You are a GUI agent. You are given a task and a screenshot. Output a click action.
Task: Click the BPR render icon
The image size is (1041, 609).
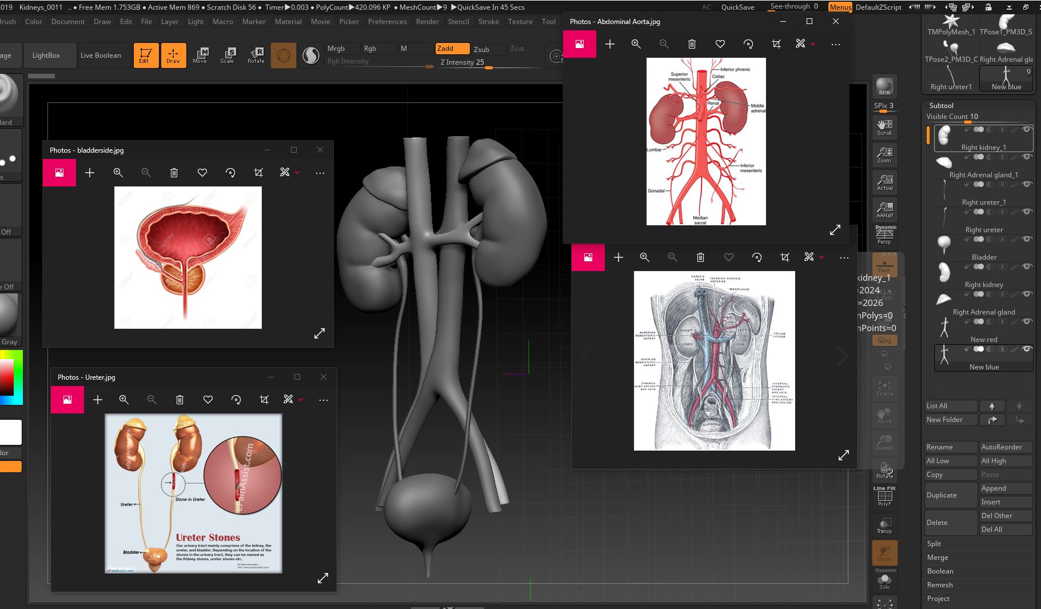pos(884,86)
